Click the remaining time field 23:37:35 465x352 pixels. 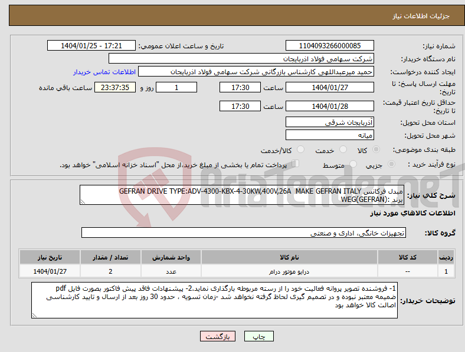click(x=115, y=87)
